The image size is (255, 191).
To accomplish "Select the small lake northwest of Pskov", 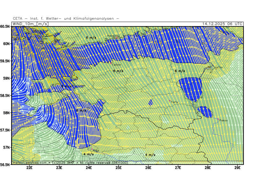I will coord(205,111).
